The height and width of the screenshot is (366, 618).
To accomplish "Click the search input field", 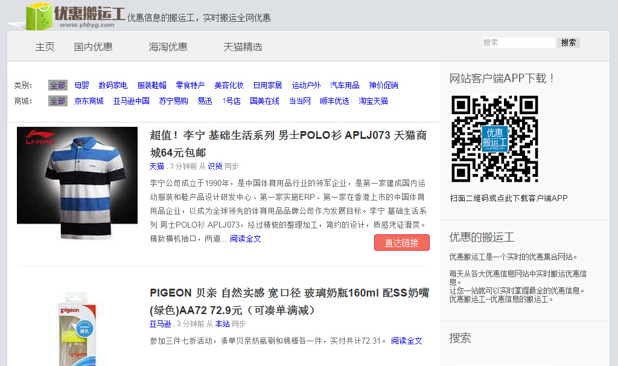I will click(518, 42).
